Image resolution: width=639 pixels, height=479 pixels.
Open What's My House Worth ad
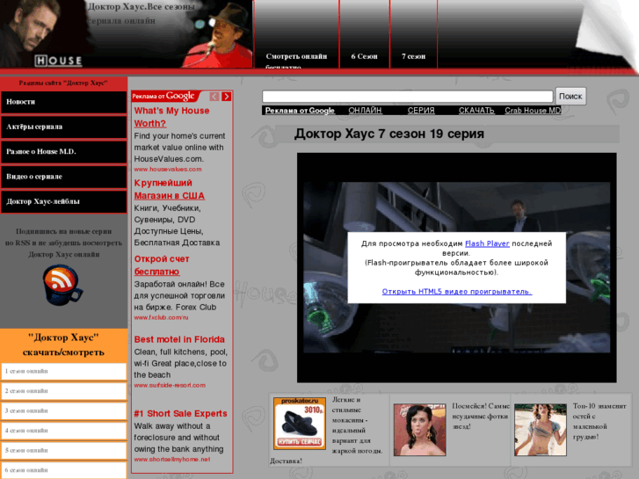(x=171, y=117)
